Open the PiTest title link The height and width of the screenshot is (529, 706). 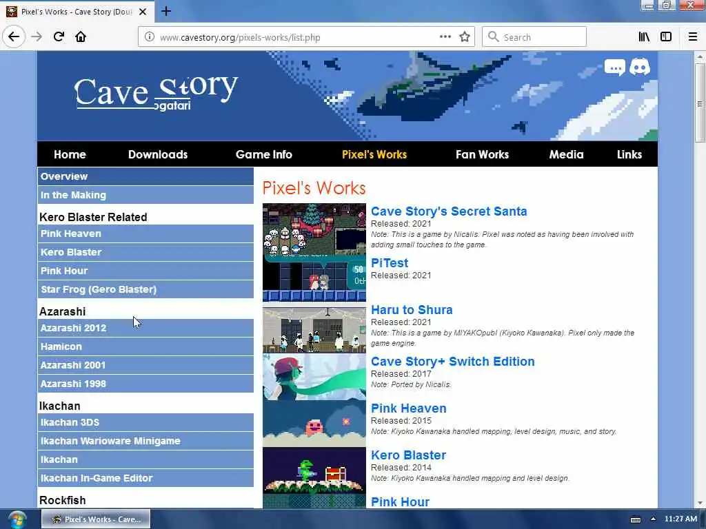pyautogui.click(x=390, y=262)
